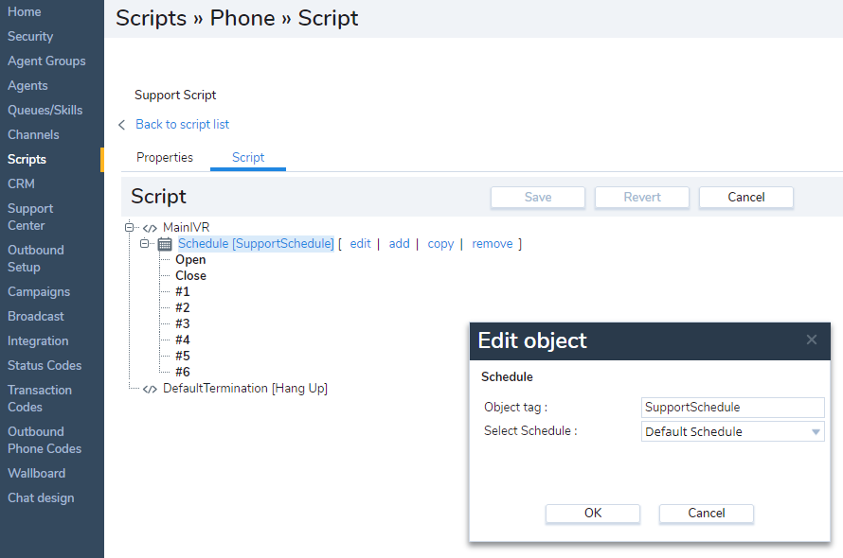Click the back arrow beside Back to script list
Image resolution: width=843 pixels, height=558 pixels.
click(122, 125)
